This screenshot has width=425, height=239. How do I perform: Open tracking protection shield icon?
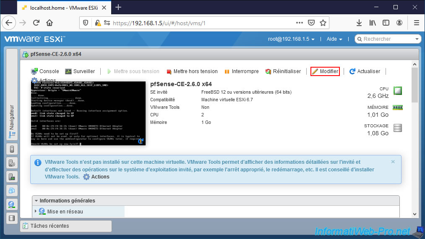[86, 23]
